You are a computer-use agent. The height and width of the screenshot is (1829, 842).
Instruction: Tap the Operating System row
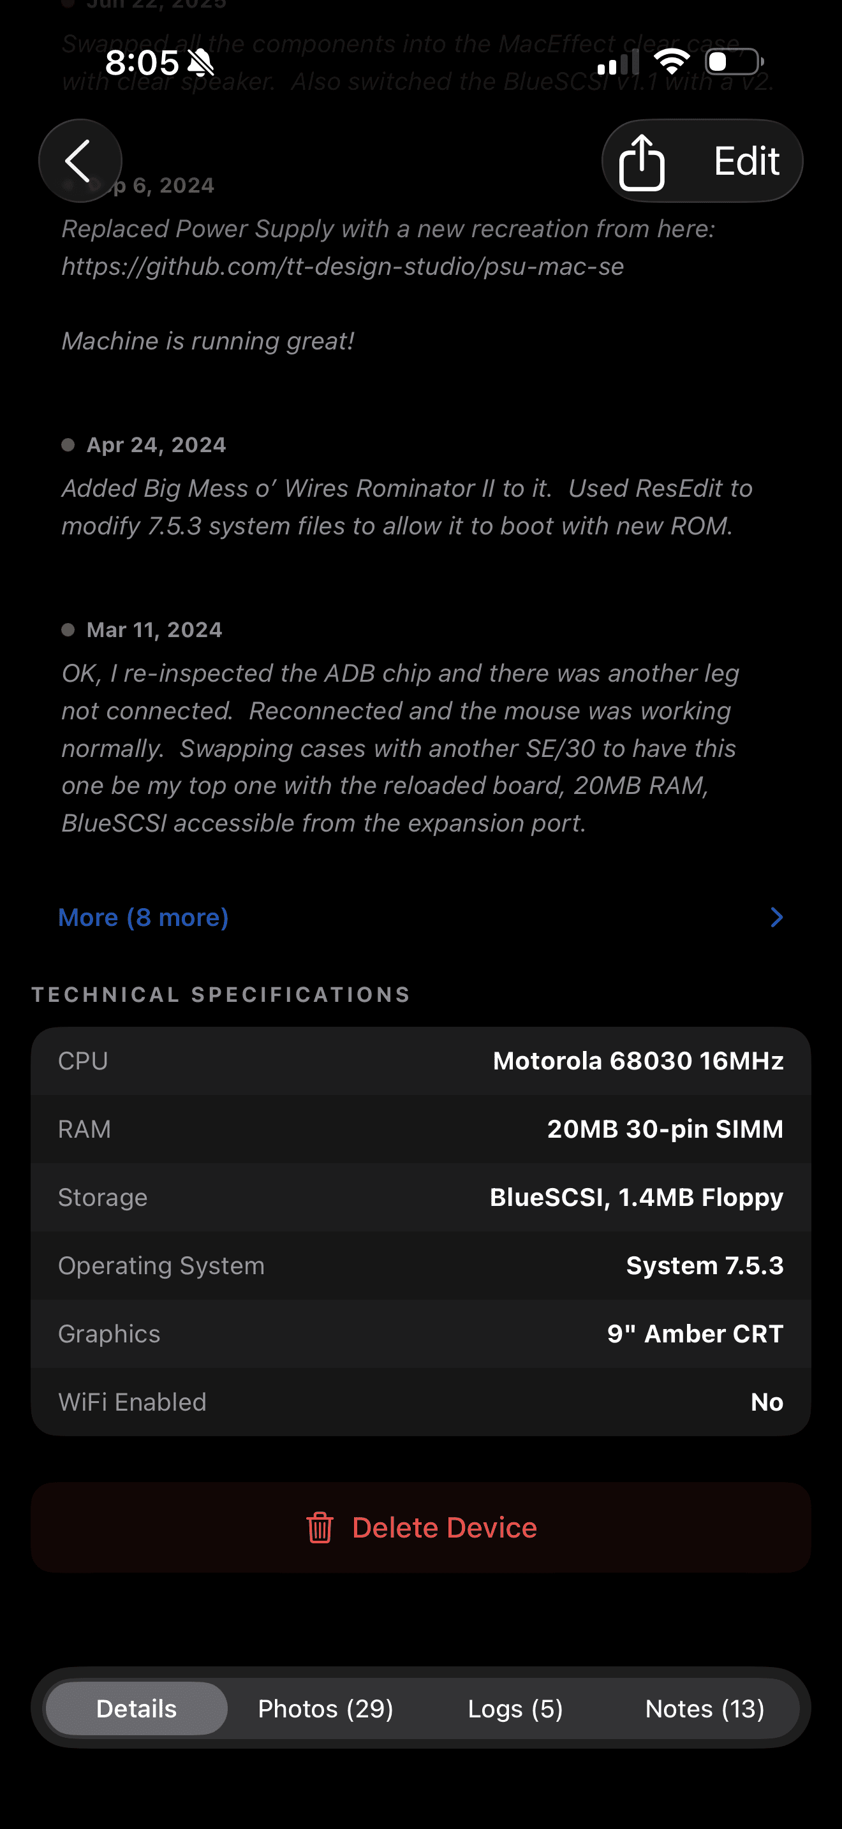point(420,1265)
